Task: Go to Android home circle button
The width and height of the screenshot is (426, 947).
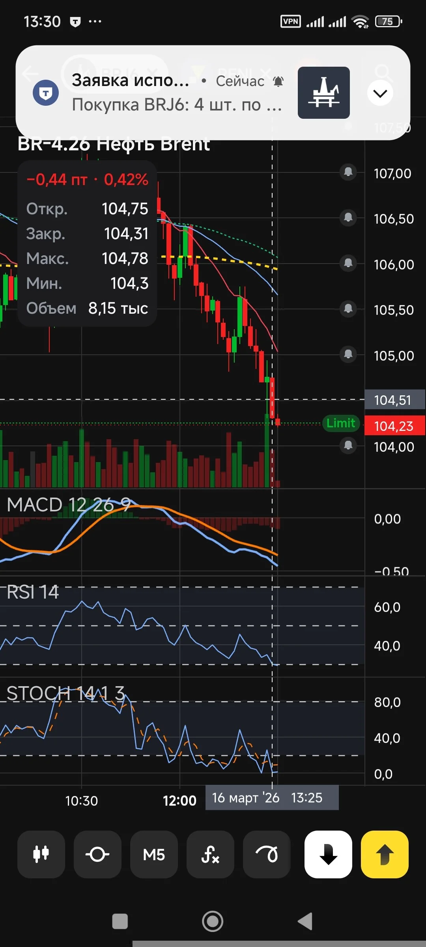Action: coord(213,922)
